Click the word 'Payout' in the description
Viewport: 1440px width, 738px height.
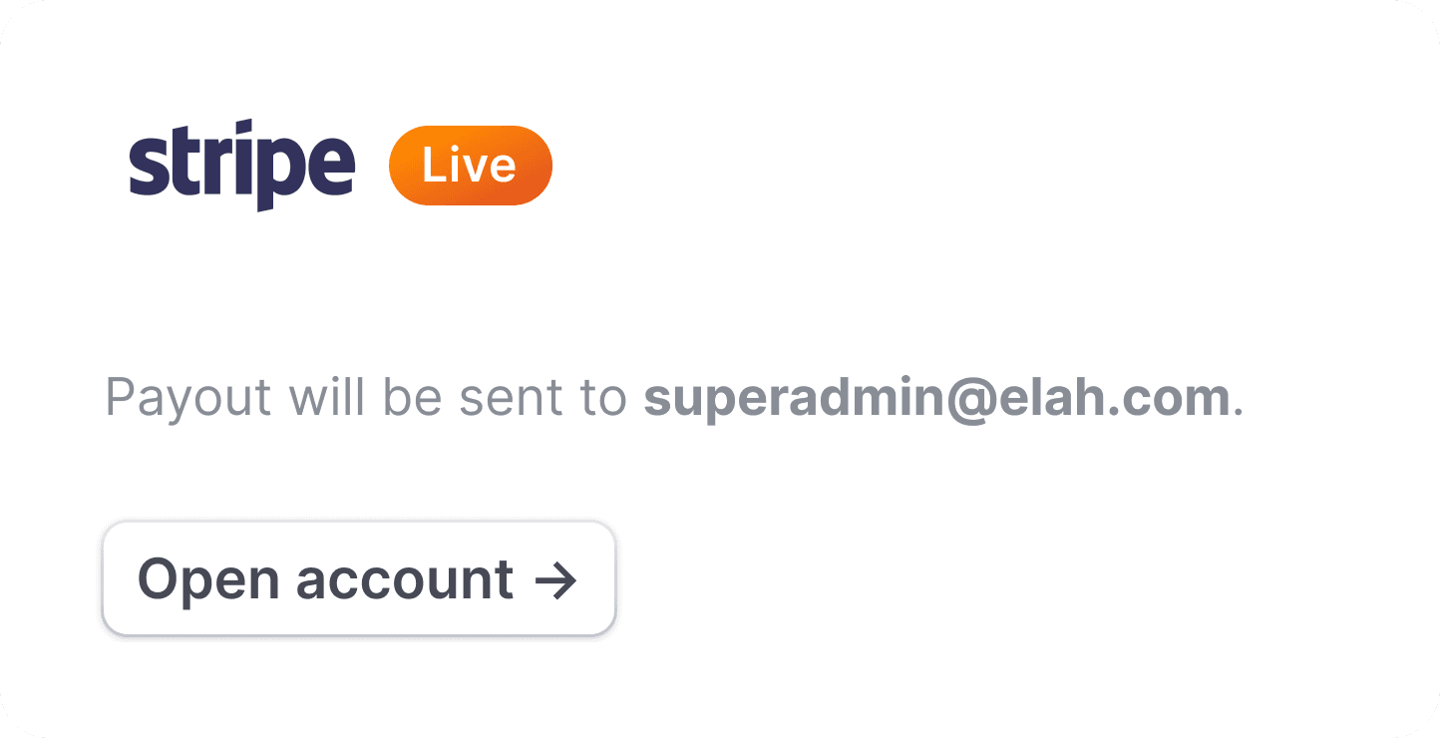(x=188, y=398)
